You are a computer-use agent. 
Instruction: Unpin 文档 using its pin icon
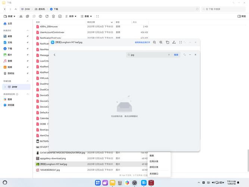(28, 42)
